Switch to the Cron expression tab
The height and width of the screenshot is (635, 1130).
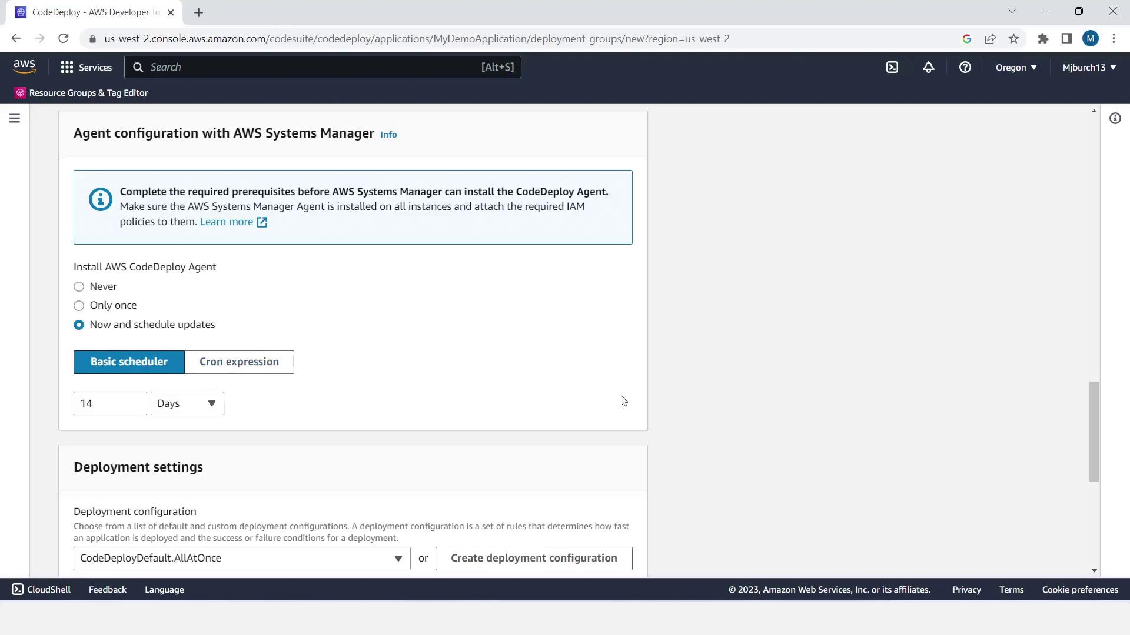click(239, 362)
